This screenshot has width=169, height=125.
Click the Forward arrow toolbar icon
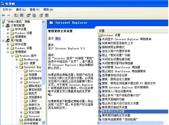coord(9,15)
